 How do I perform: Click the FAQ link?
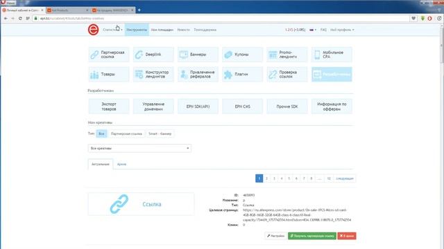pyautogui.click(x=323, y=30)
